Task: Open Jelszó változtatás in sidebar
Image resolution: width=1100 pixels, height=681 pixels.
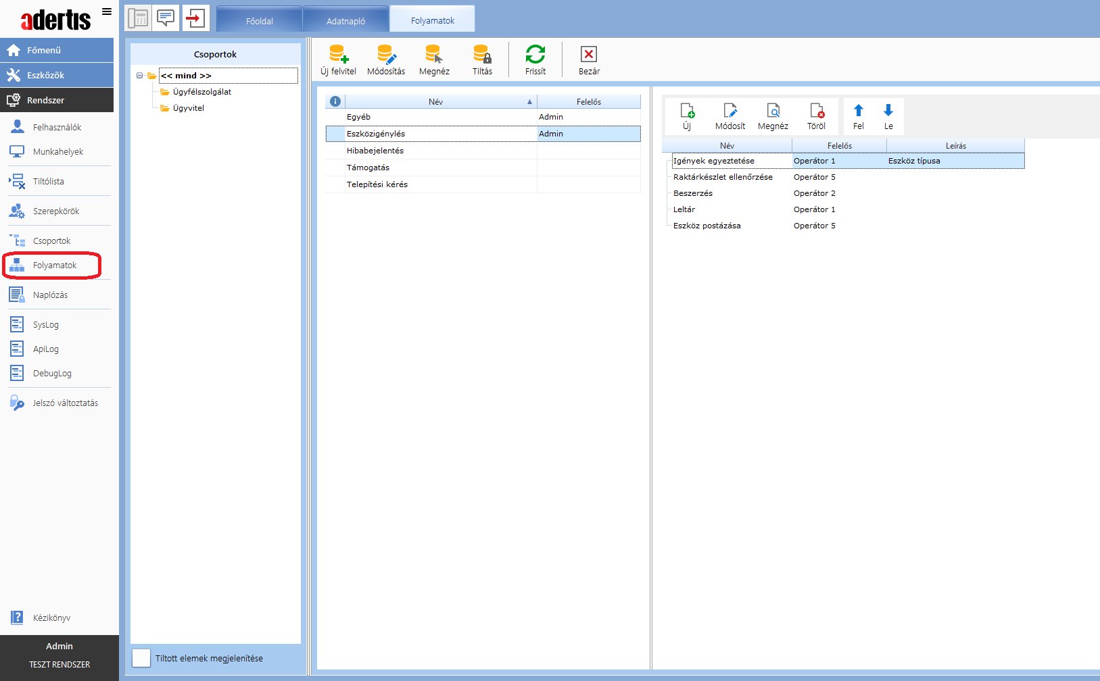Action: [65, 403]
